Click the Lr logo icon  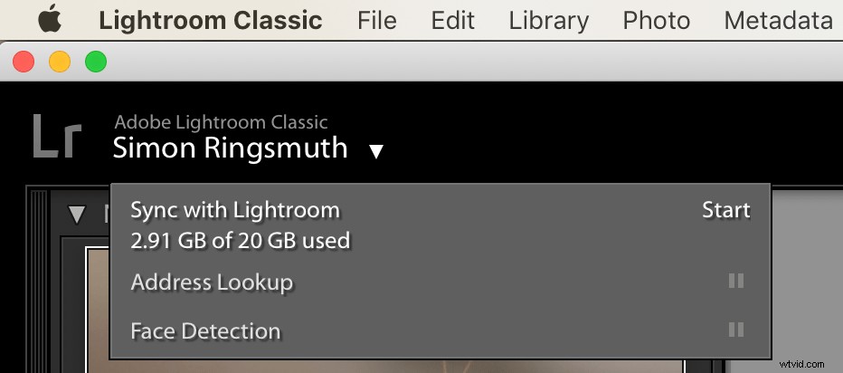(x=58, y=136)
